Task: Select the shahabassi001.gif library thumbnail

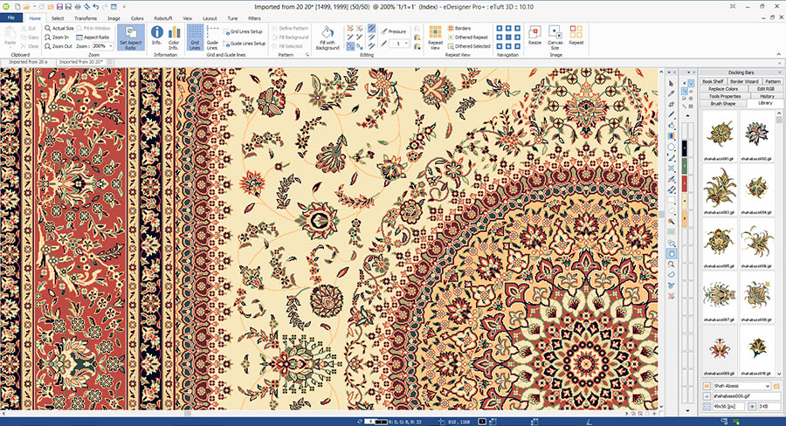Action: [x=720, y=136]
